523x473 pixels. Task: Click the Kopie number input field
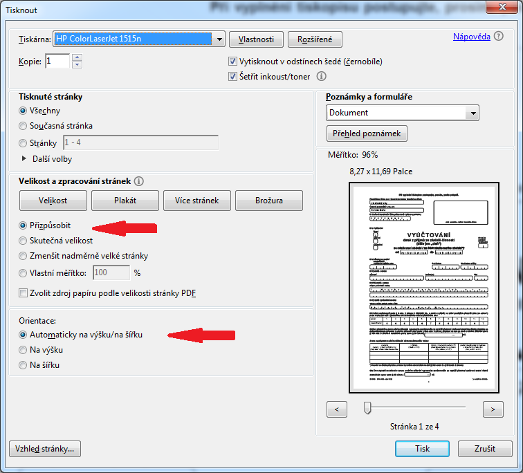click(57, 62)
